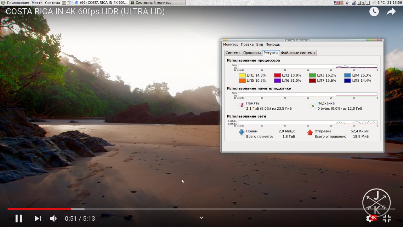Open the Помощь menu
The image size is (403, 227).
pyautogui.click(x=273, y=44)
